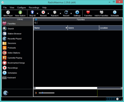The height and width of the screenshot is (102, 124).
Task: Sort by the Genre column header
Action: 83,28
